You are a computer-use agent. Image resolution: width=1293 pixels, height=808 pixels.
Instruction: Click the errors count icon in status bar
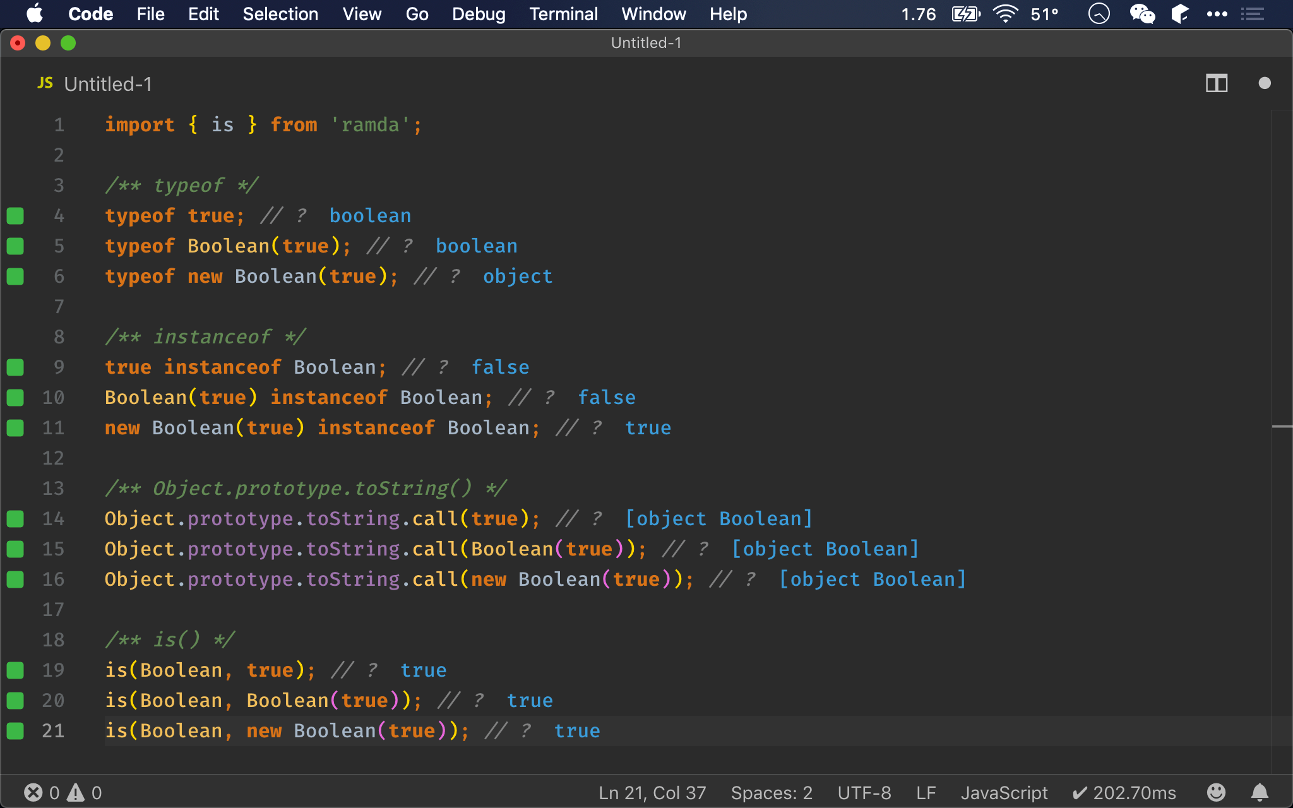coord(33,792)
